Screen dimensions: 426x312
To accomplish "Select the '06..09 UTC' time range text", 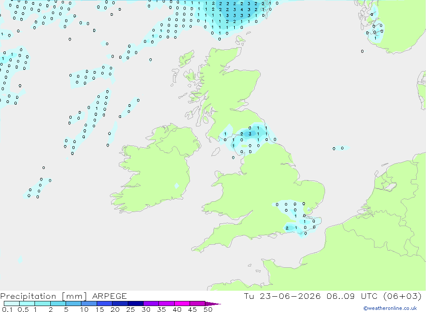I will click(x=352, y=296).
